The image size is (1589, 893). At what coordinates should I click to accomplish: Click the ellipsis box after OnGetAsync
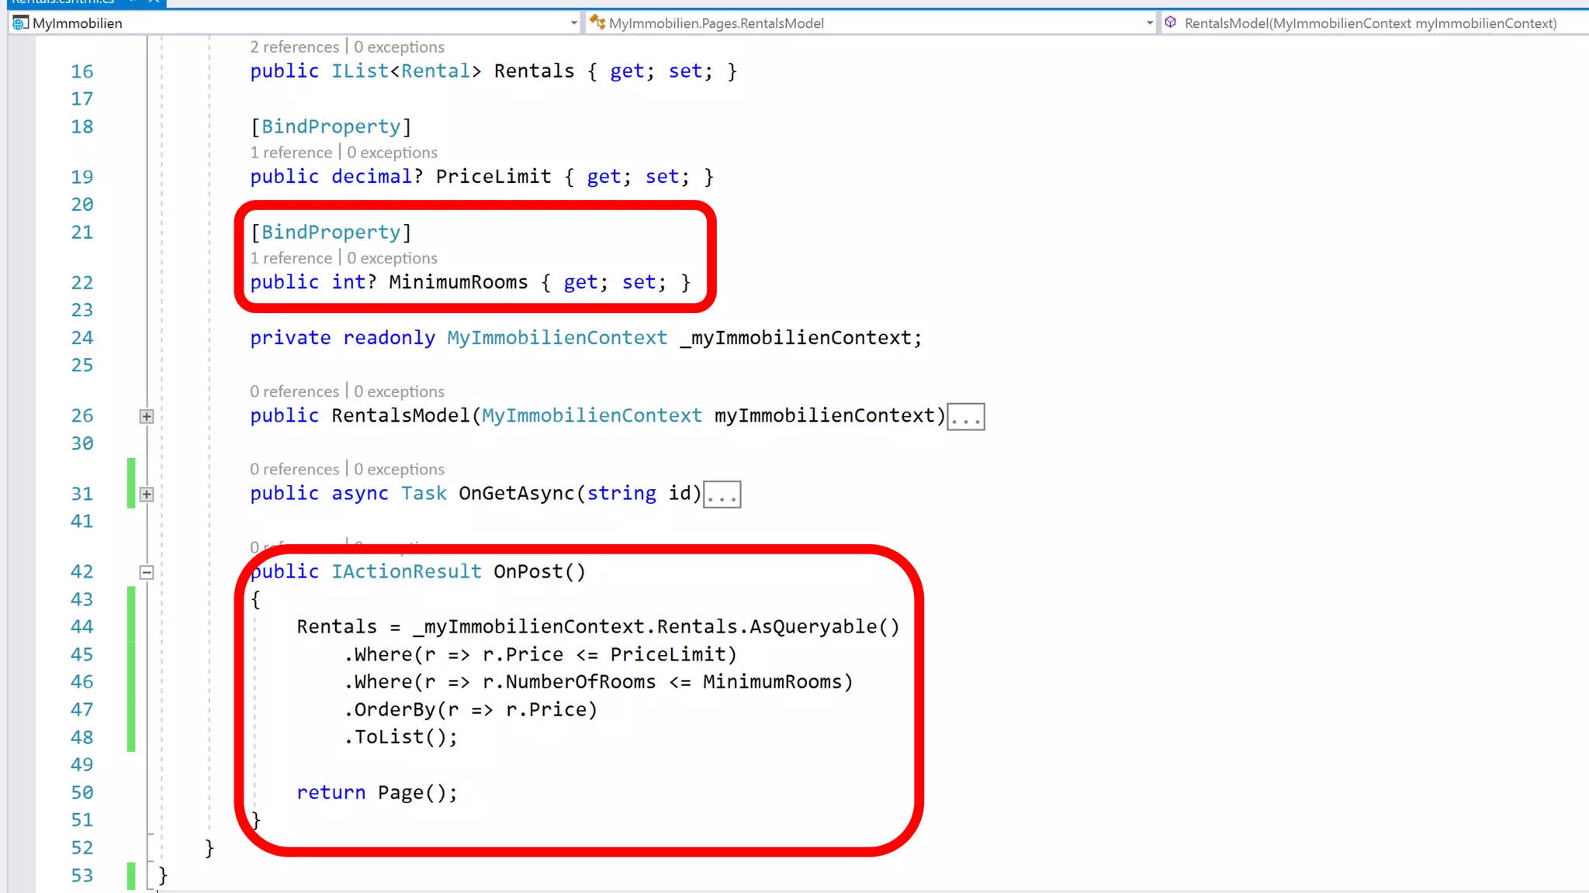pos(722,495)
